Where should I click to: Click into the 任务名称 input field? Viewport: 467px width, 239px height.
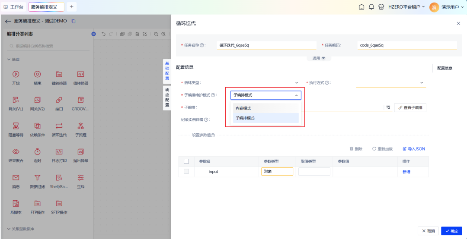(x=261, y=45)
